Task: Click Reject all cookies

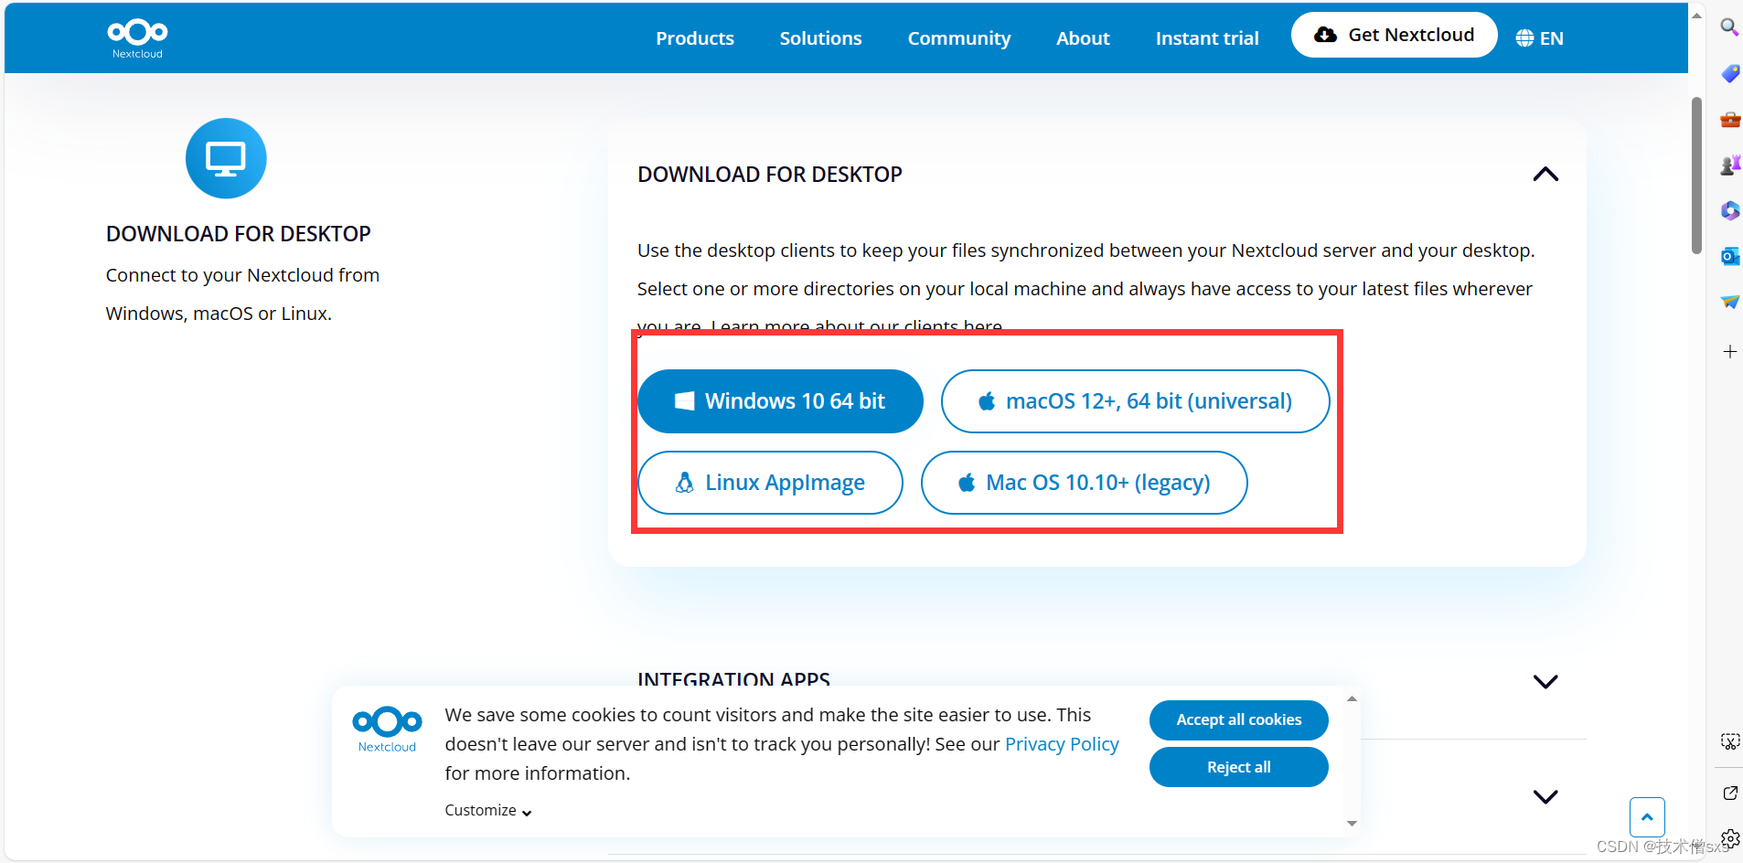Action: pyautogui.click(x=1238, y=767)
